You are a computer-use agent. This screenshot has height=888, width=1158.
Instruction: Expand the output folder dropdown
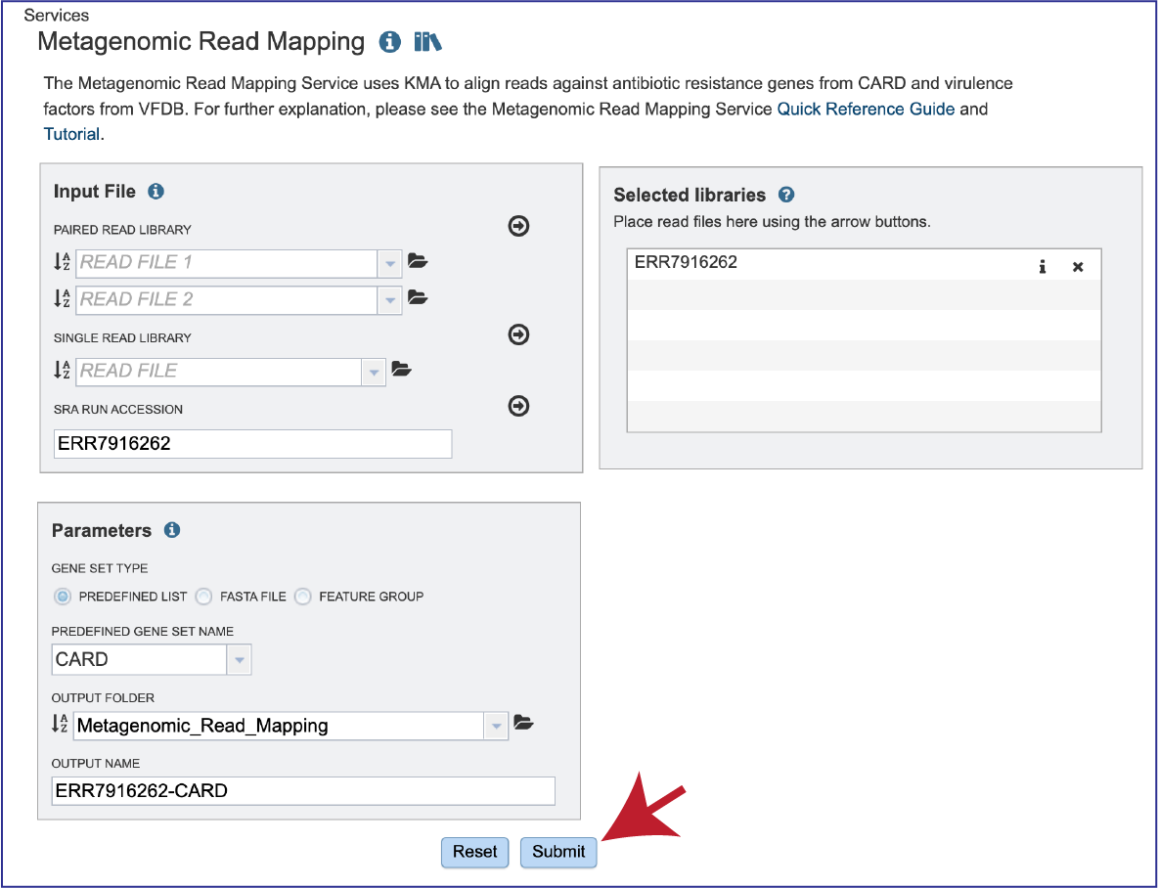click(x=496, y=727)
